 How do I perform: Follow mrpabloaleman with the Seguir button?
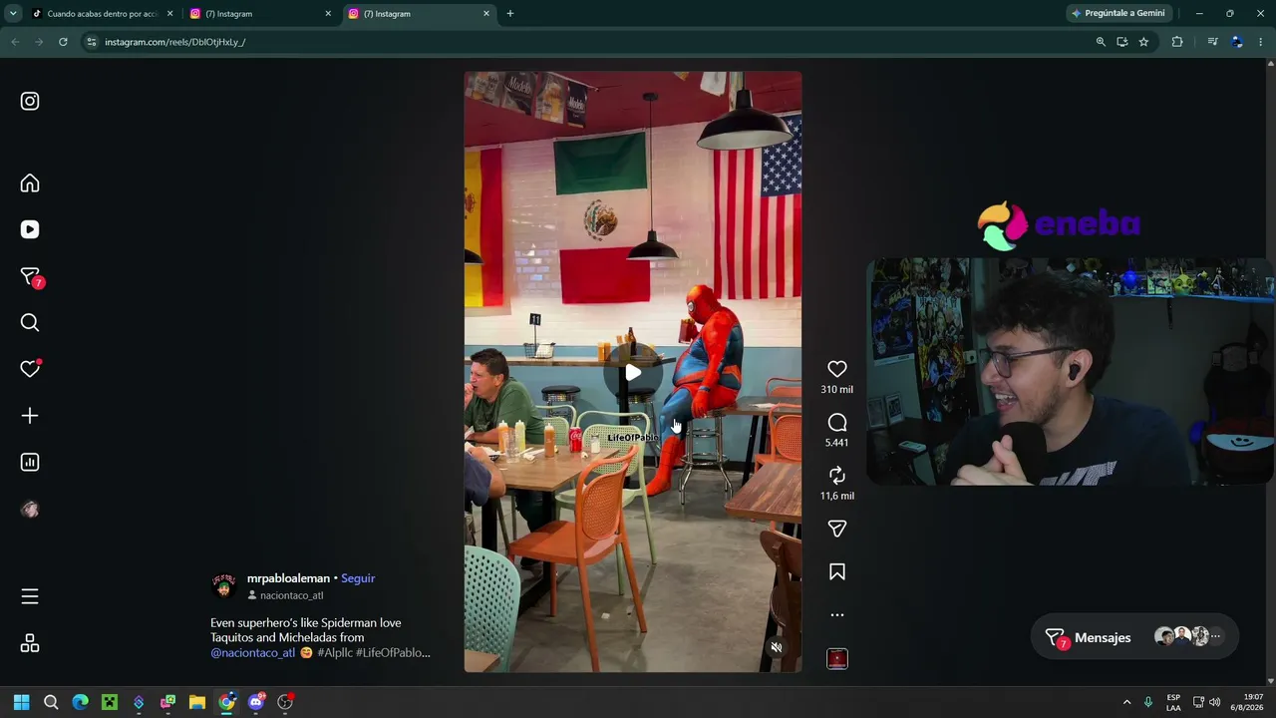pos(358,578)
